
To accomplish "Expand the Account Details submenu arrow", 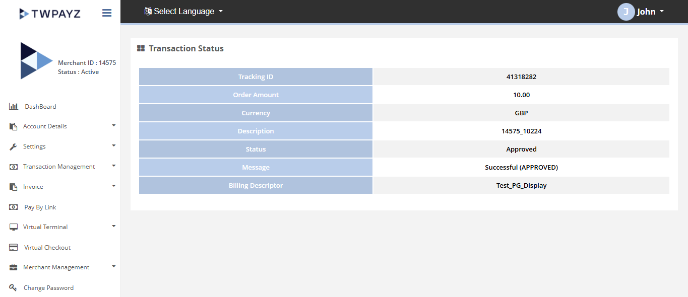I will pyautogui.click(x=114, y=125).
